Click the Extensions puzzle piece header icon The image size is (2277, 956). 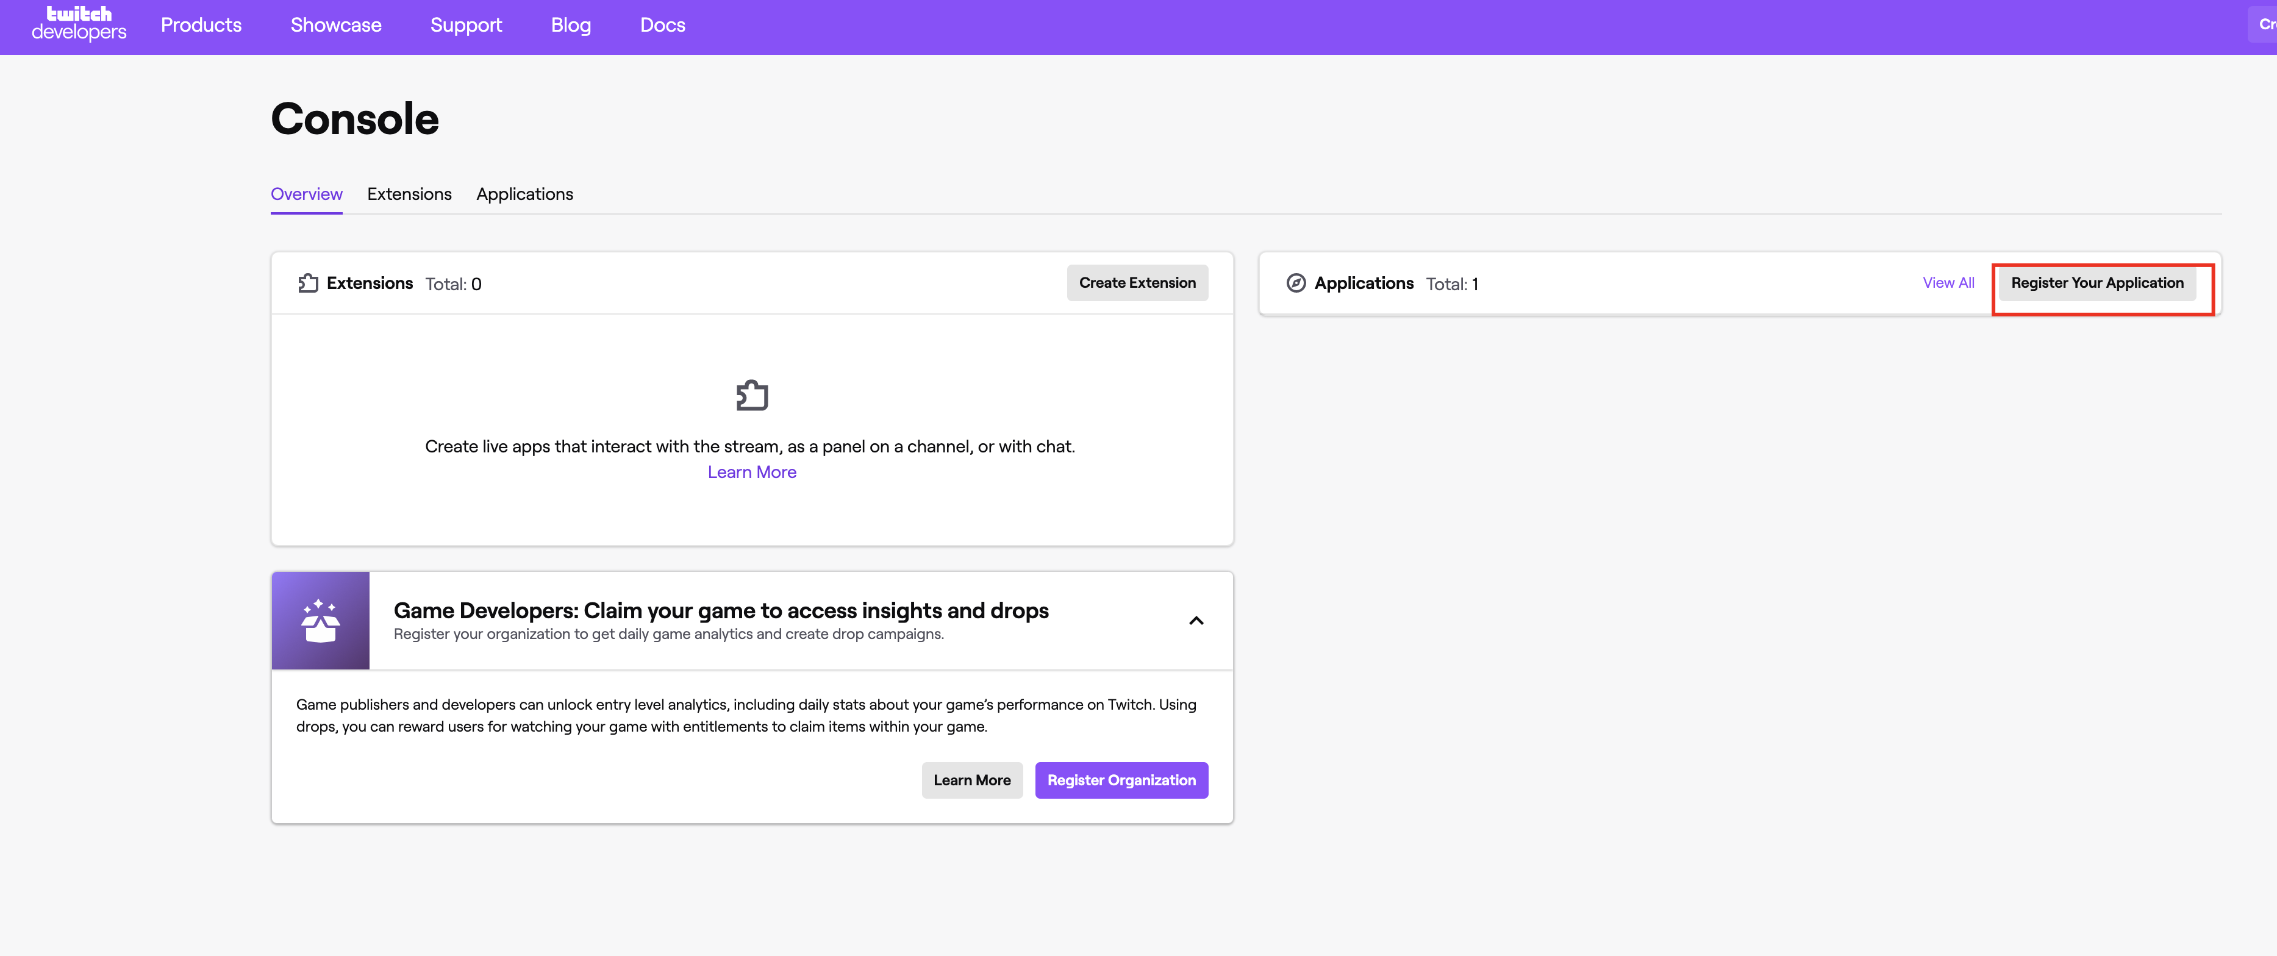point(307,283)
